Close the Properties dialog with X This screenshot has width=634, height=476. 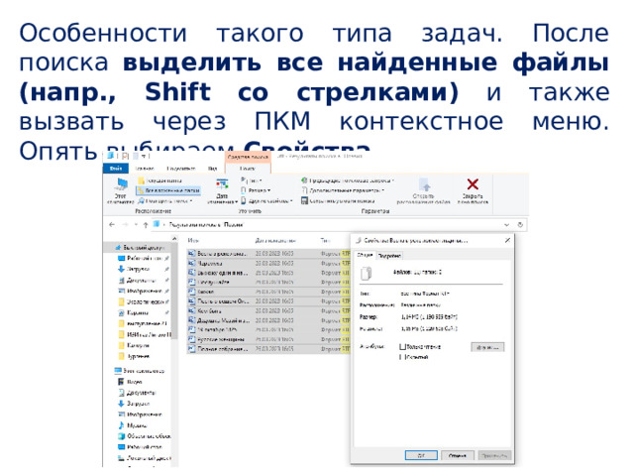[x=507, y=240]
